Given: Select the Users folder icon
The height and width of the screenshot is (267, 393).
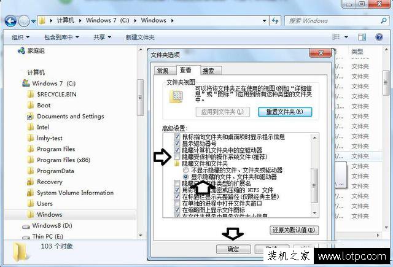Looking at the screenshot, I should [30, 204].
